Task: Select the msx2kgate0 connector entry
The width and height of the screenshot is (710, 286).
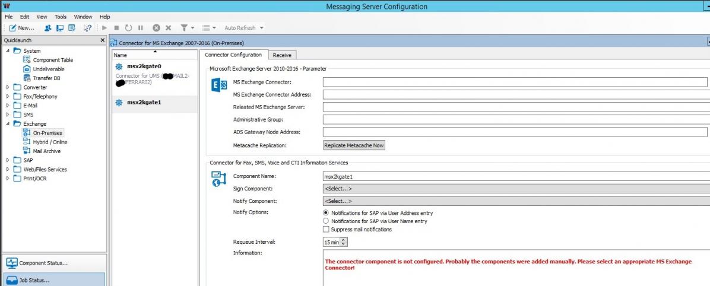Action: coord(144,66)
